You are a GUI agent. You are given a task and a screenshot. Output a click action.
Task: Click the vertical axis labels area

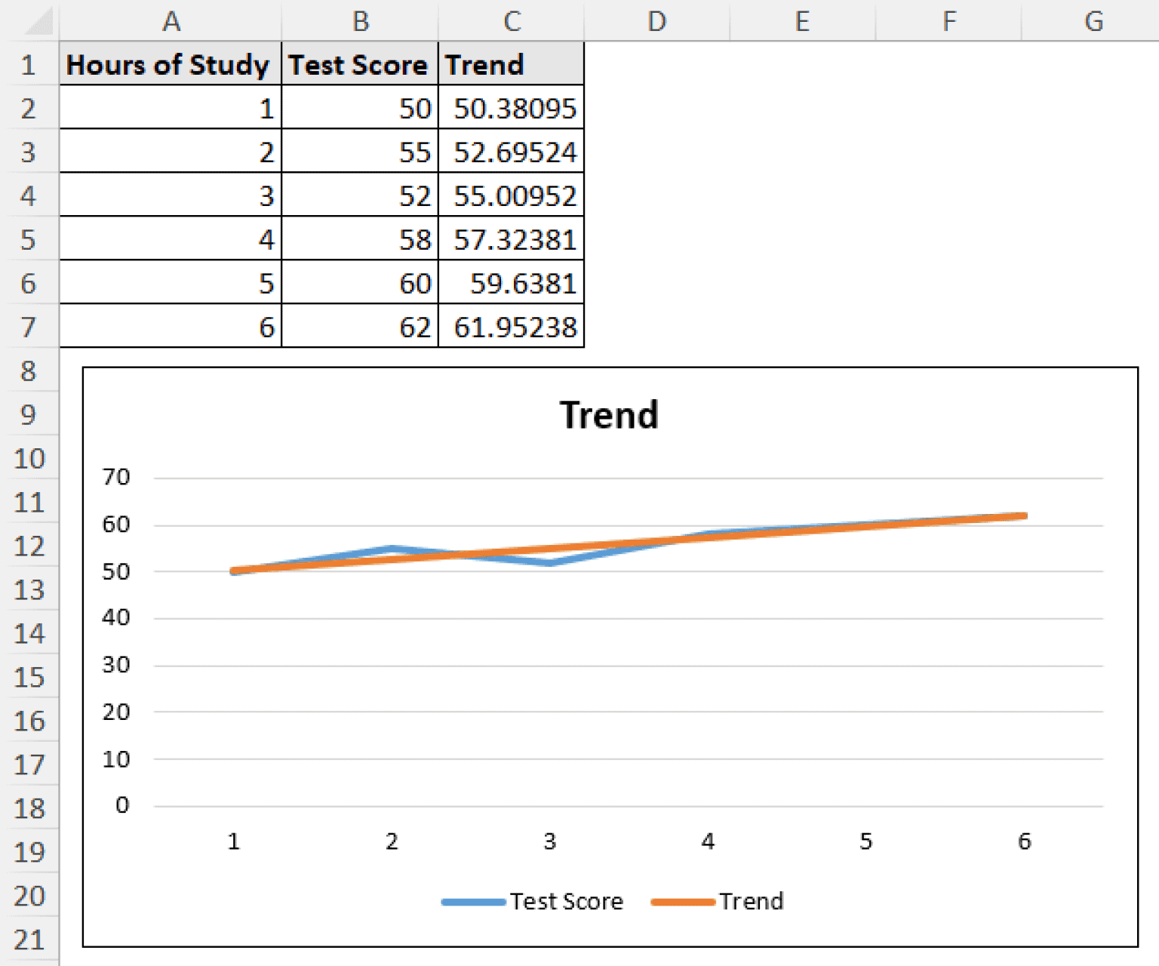coord(117,641)
